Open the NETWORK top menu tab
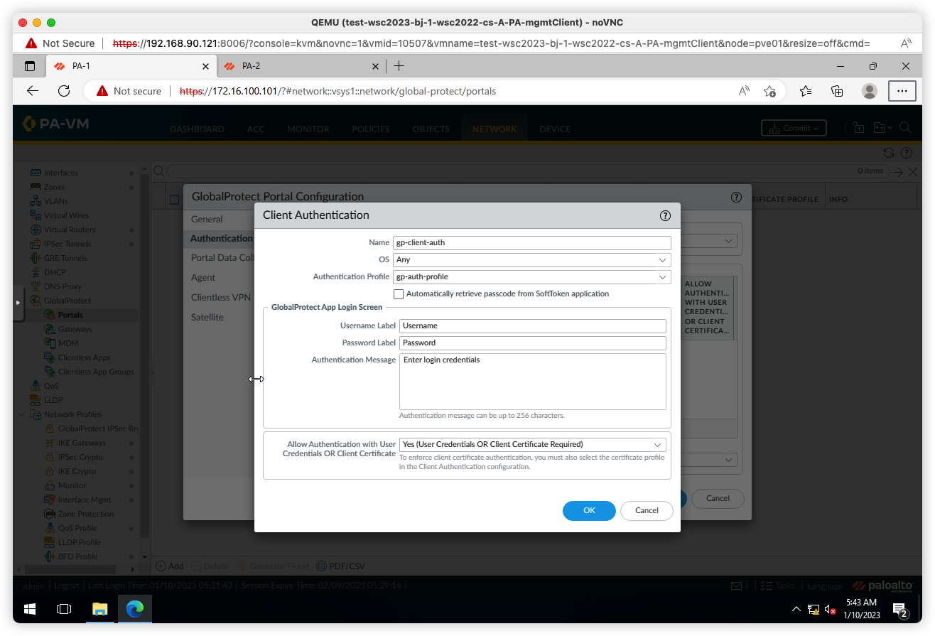Screen dimensions: 935x636 494,129
